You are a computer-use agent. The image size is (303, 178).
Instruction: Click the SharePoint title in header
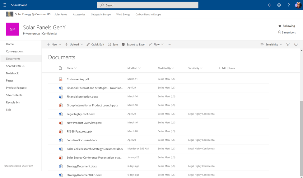[19, 5]
